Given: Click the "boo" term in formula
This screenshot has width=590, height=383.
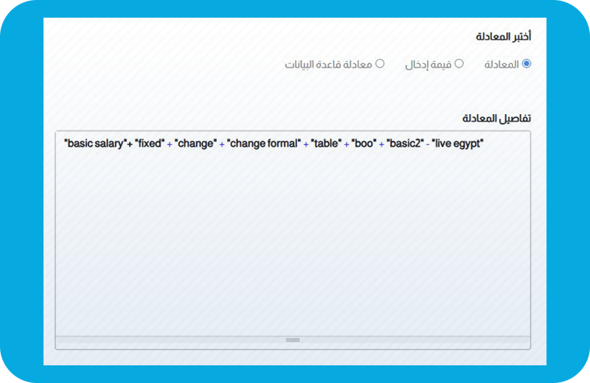Looking at the screenshot, I should pos(364,144).
